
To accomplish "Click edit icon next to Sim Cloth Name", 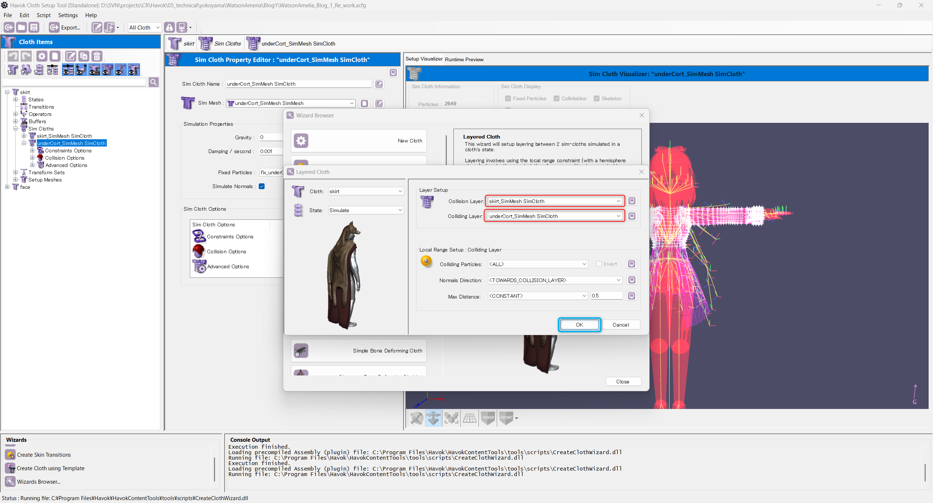I will (x=379, y=84).
